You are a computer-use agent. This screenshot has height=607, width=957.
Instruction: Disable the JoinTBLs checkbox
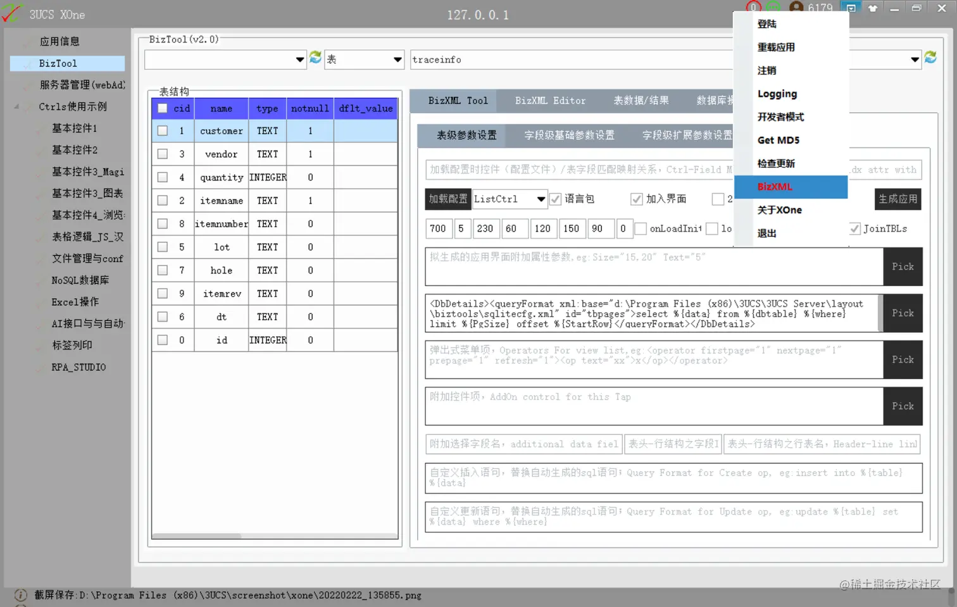856,229
